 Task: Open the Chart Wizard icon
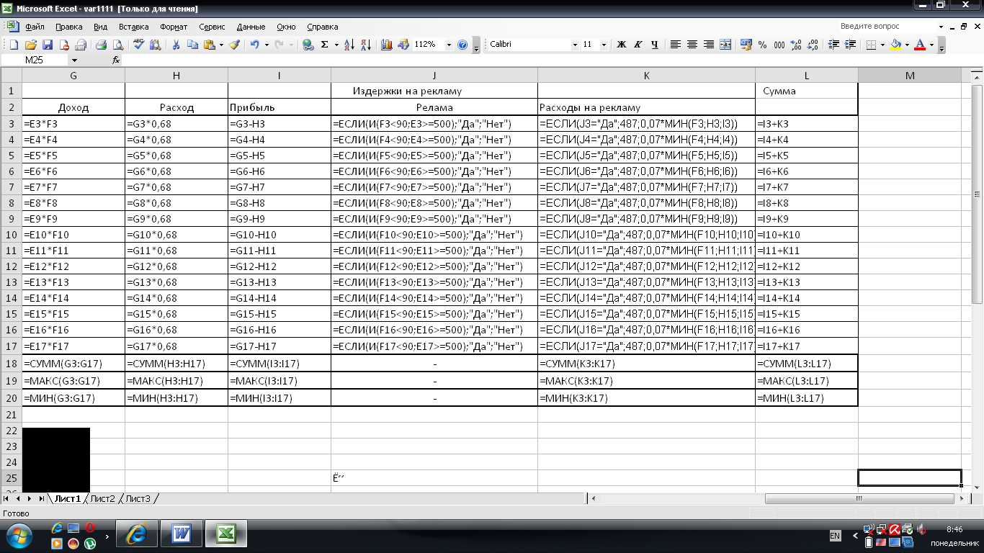click(x=386, y=45)
